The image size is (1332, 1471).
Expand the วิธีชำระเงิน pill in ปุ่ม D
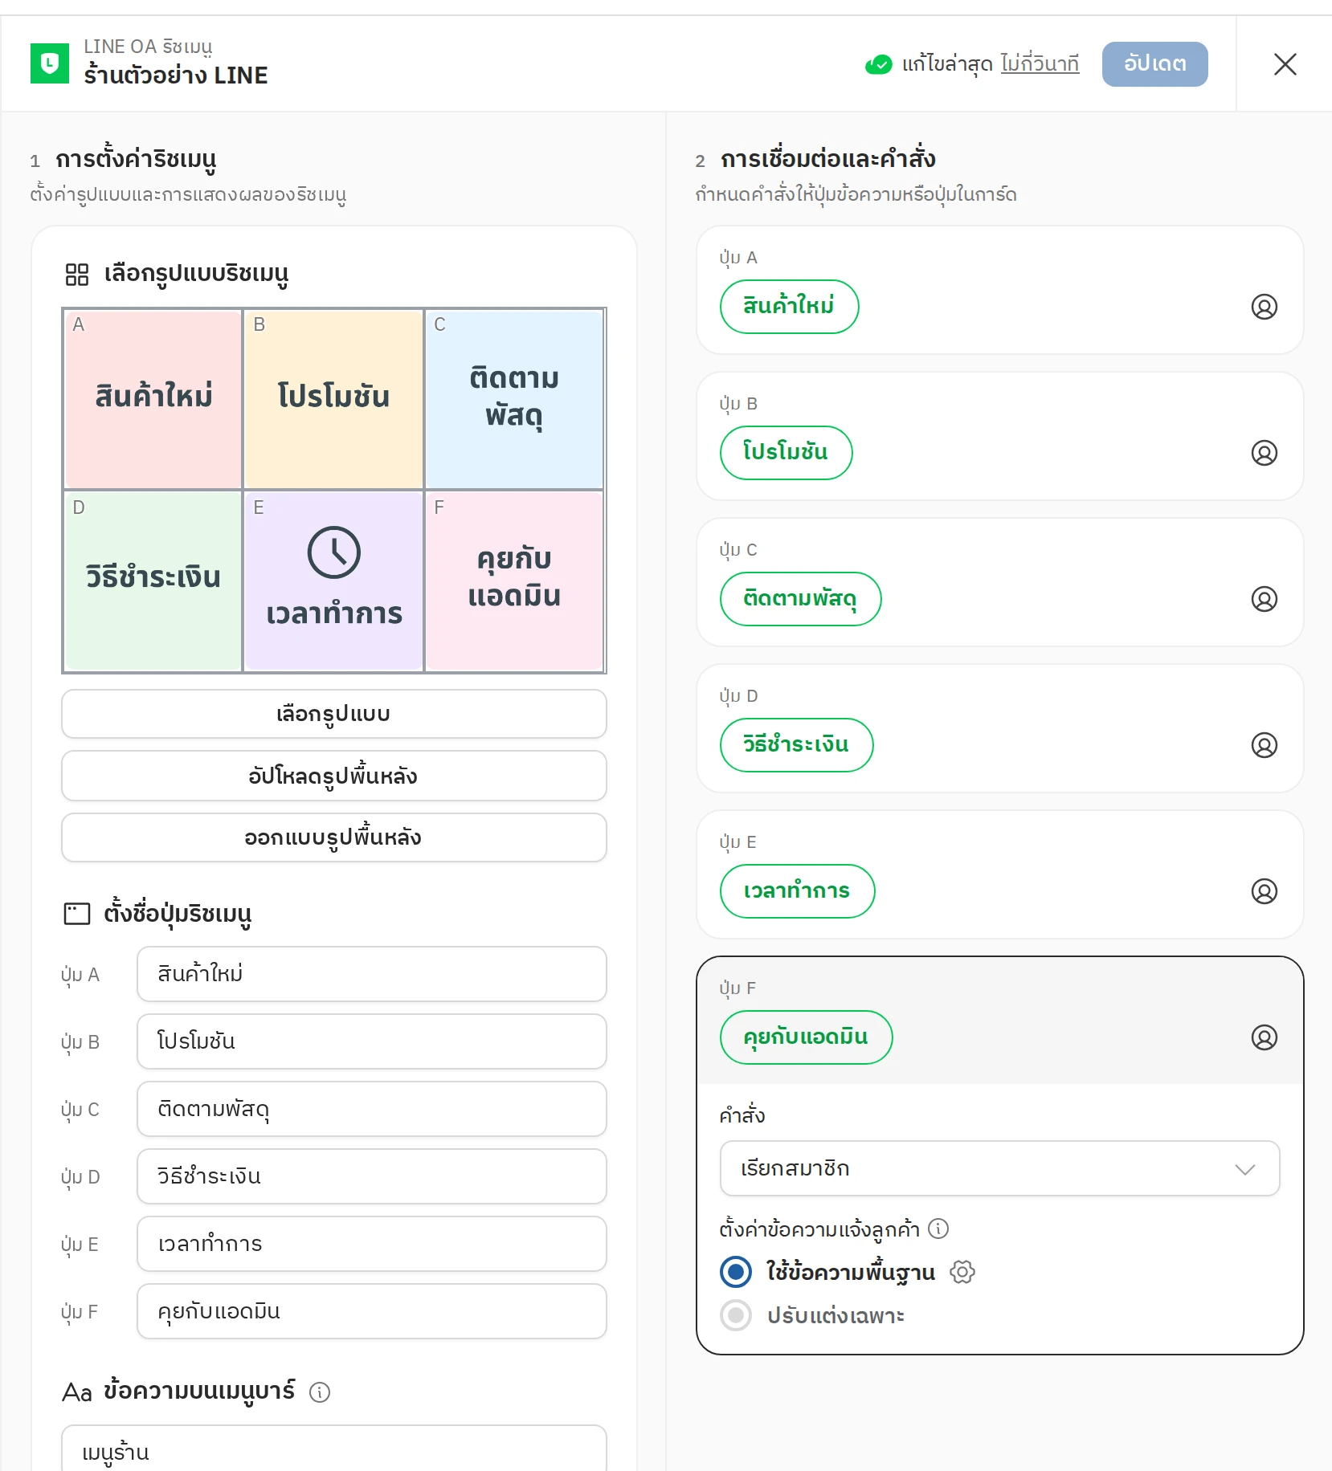click(x=797, y=745)
